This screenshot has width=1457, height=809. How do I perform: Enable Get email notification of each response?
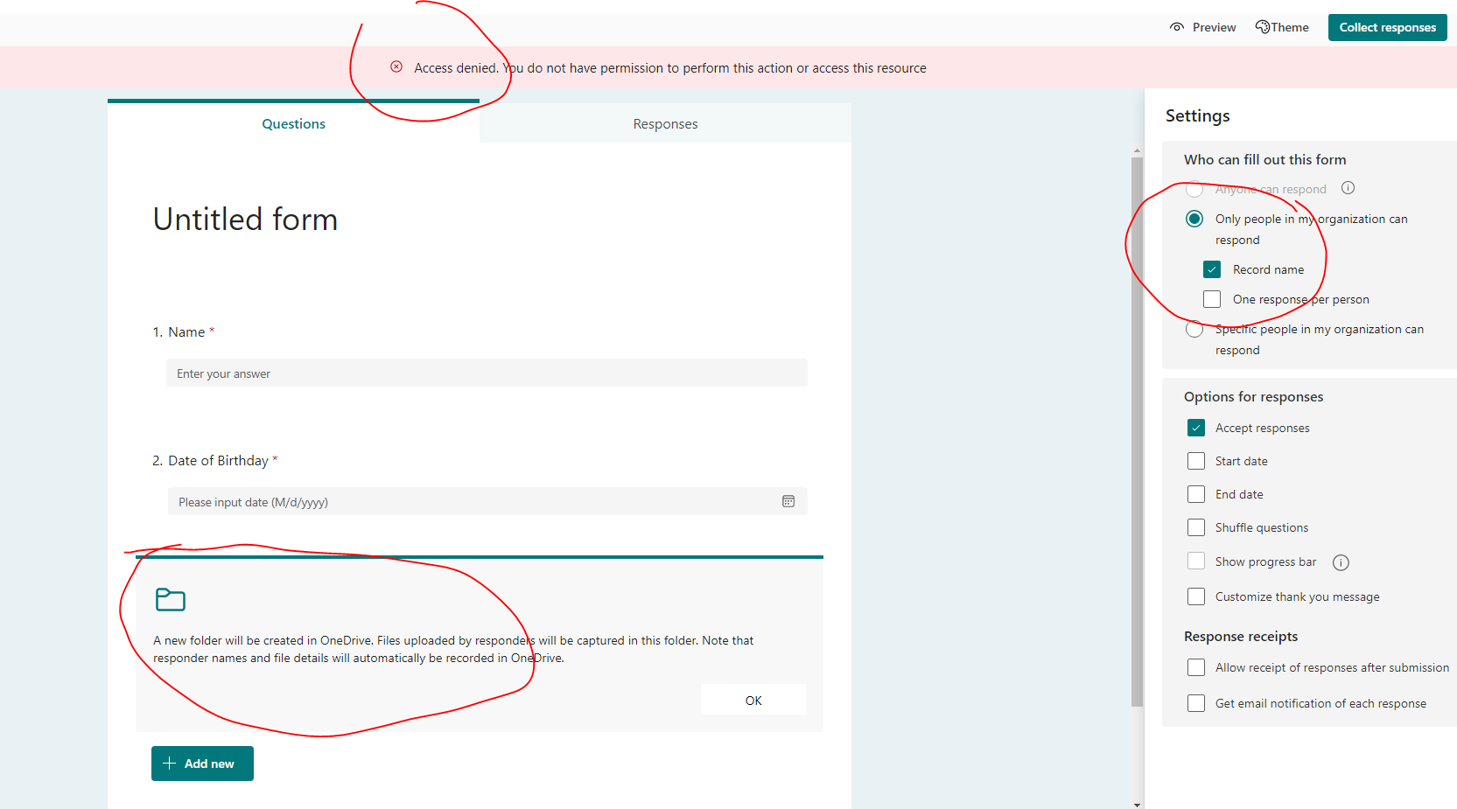(x=1196, y=702)
